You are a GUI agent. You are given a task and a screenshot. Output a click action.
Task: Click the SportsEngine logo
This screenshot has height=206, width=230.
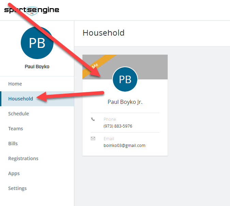tap(32, 11)
